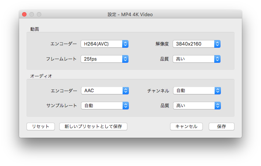This screenshot has height=166, width=261.
Task: Click 新しいプリセットとして保存 button
Action: tap(93, 126)
